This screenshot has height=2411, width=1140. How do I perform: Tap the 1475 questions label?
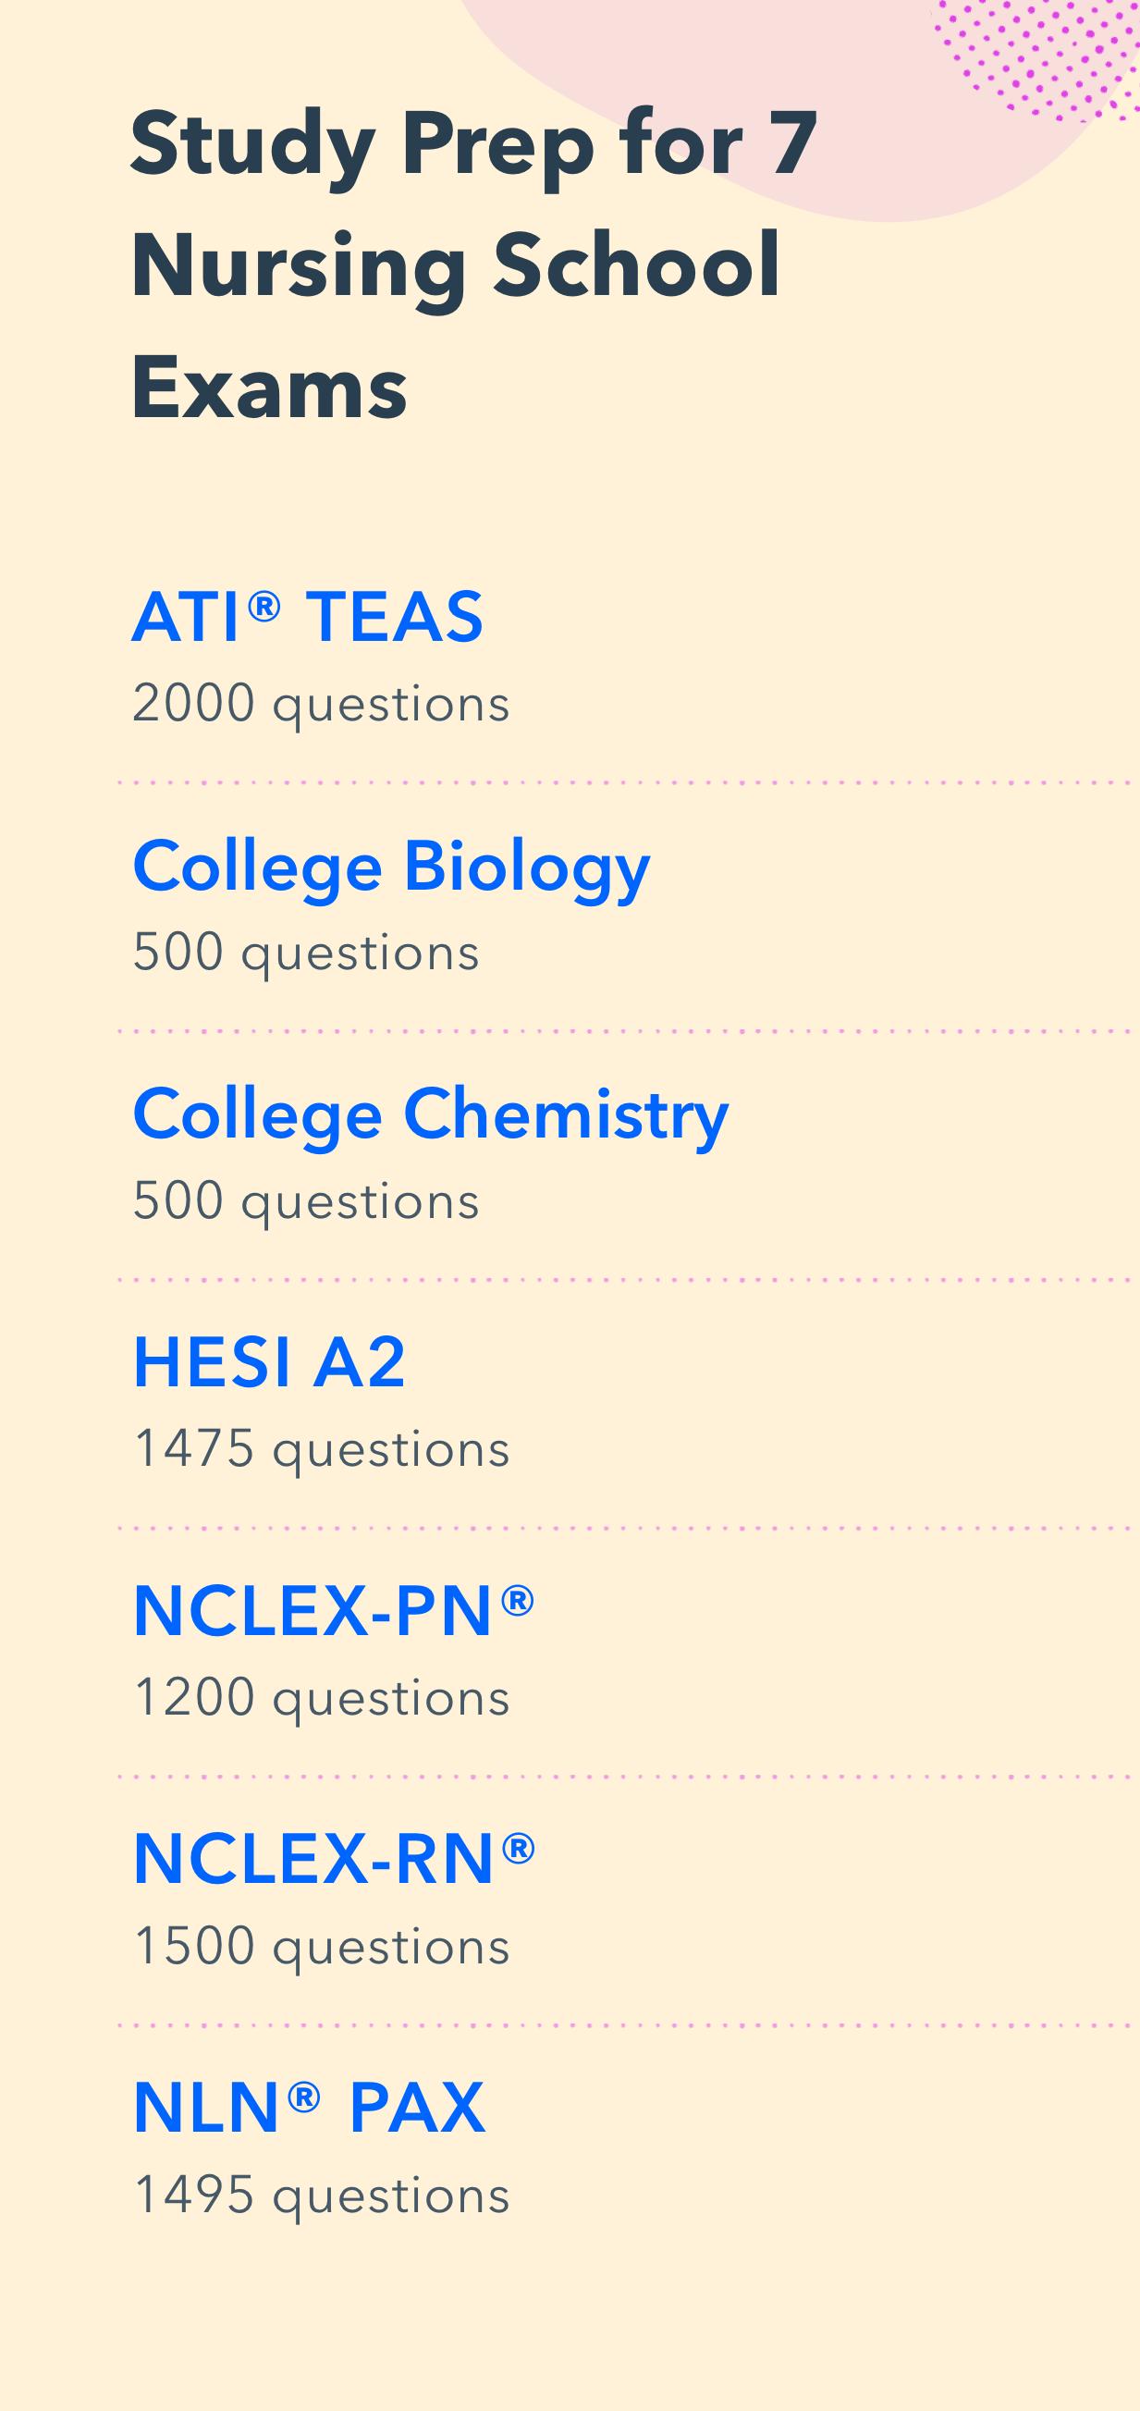[x=321, y=1449]
